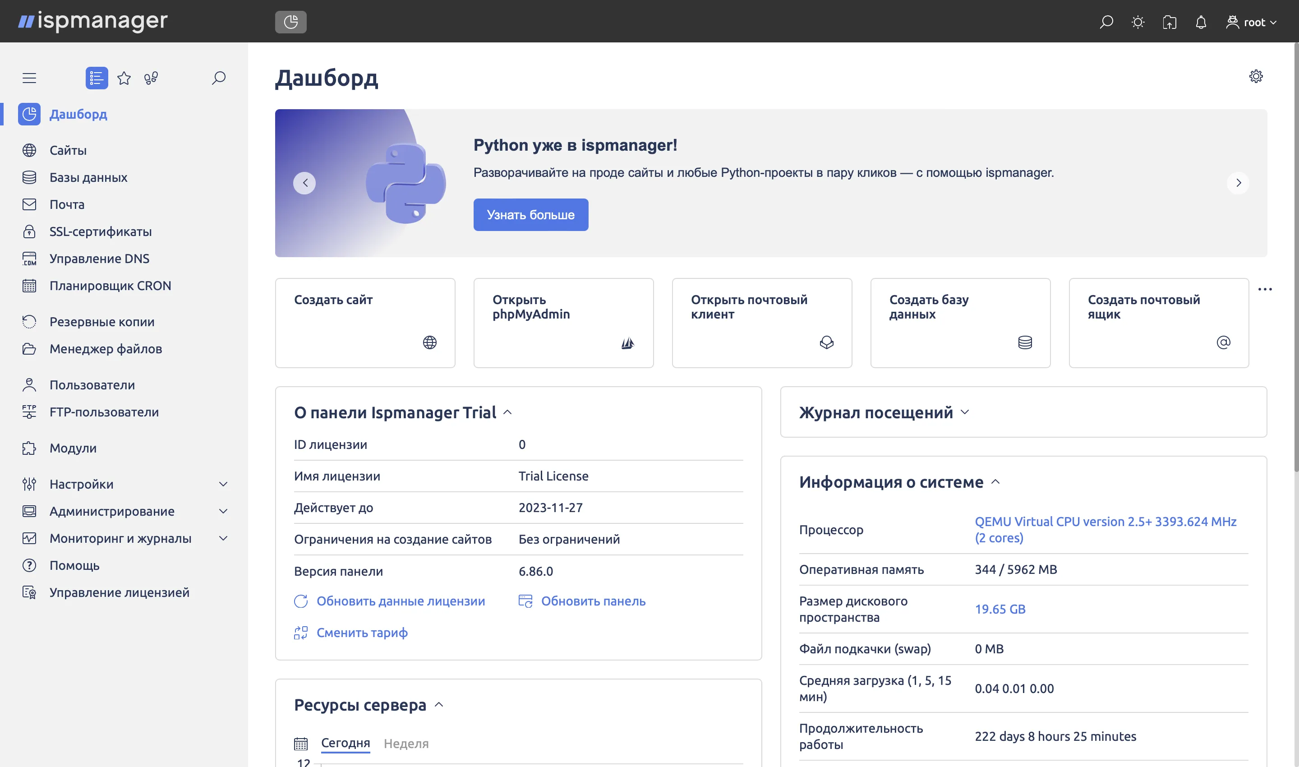Expand Журнал посещений panel
1299x767 pixels.
965,412
